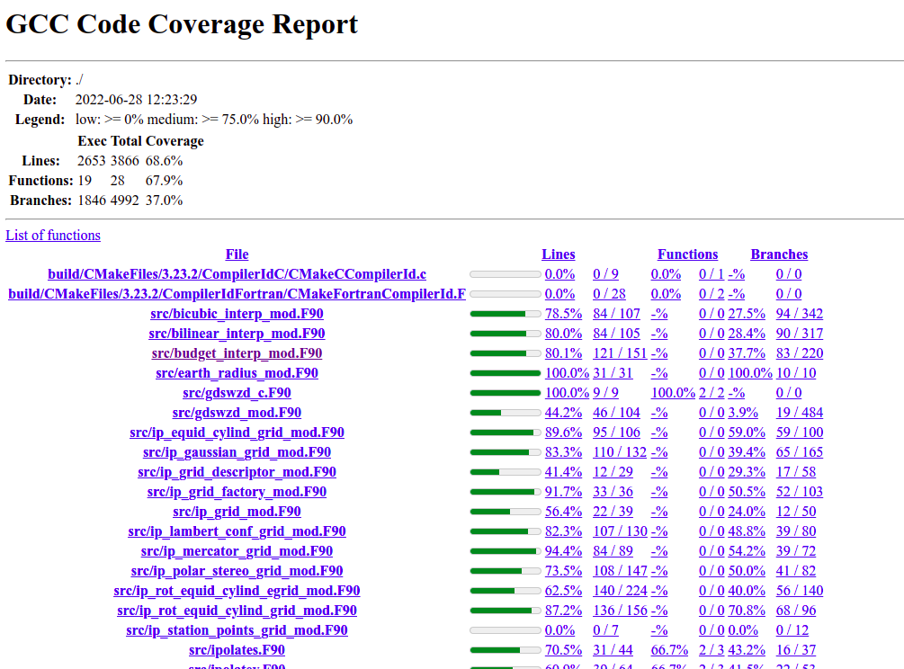Sort by the Branches column header
The height and width of the screenshot is (669, 904).
pos(779,254)
